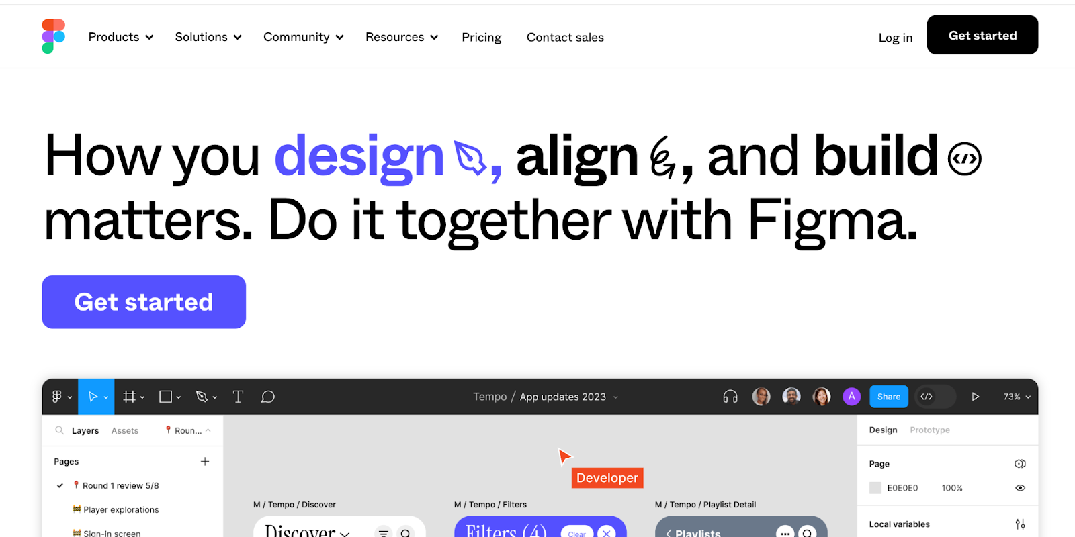
Task: Click the first collaborator avatar
Action: tap(761, 396)
